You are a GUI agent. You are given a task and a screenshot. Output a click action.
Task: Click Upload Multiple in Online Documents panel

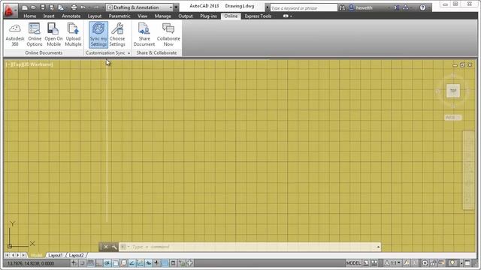[73, 34]
